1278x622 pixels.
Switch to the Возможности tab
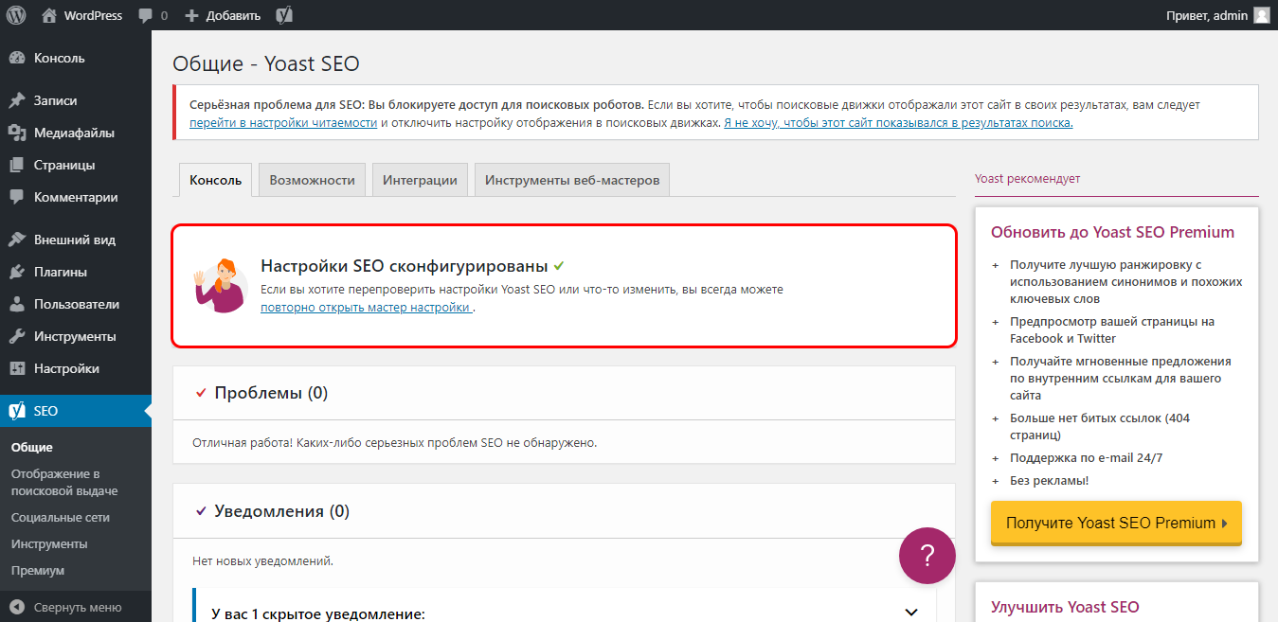tap(312, 179)
